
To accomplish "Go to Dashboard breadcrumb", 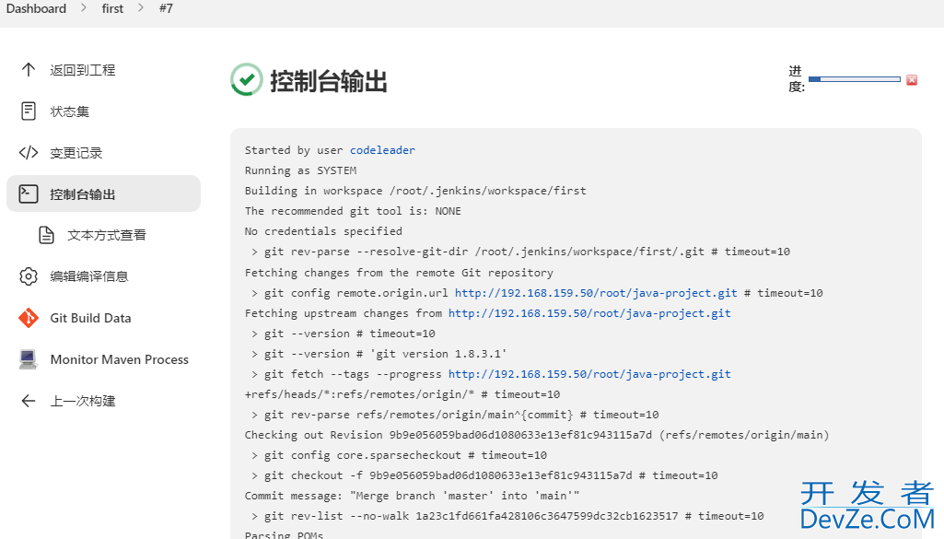I will coord(36,8).
